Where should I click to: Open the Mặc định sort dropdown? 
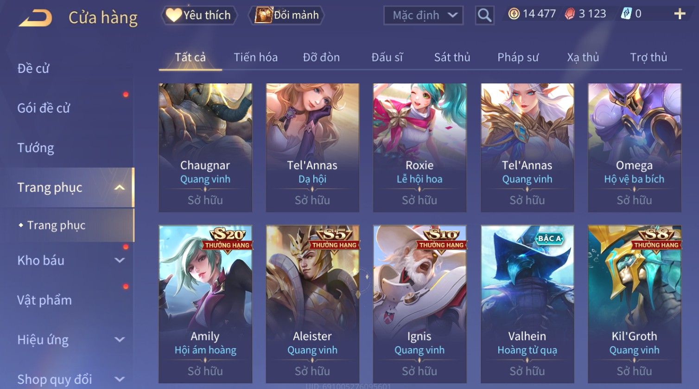423,15
